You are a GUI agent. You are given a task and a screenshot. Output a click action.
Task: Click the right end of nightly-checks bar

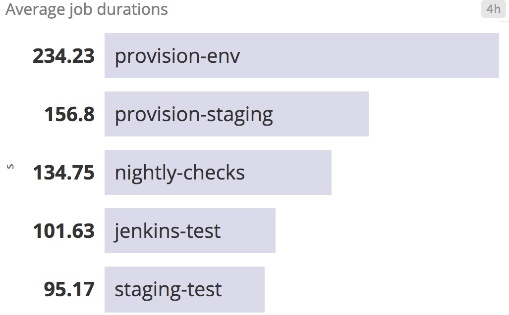point(329,172)
